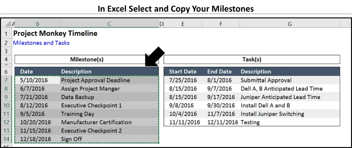Select the 11/15/2016 date cell
The image size is (352, 148).
tap(38, 130)
